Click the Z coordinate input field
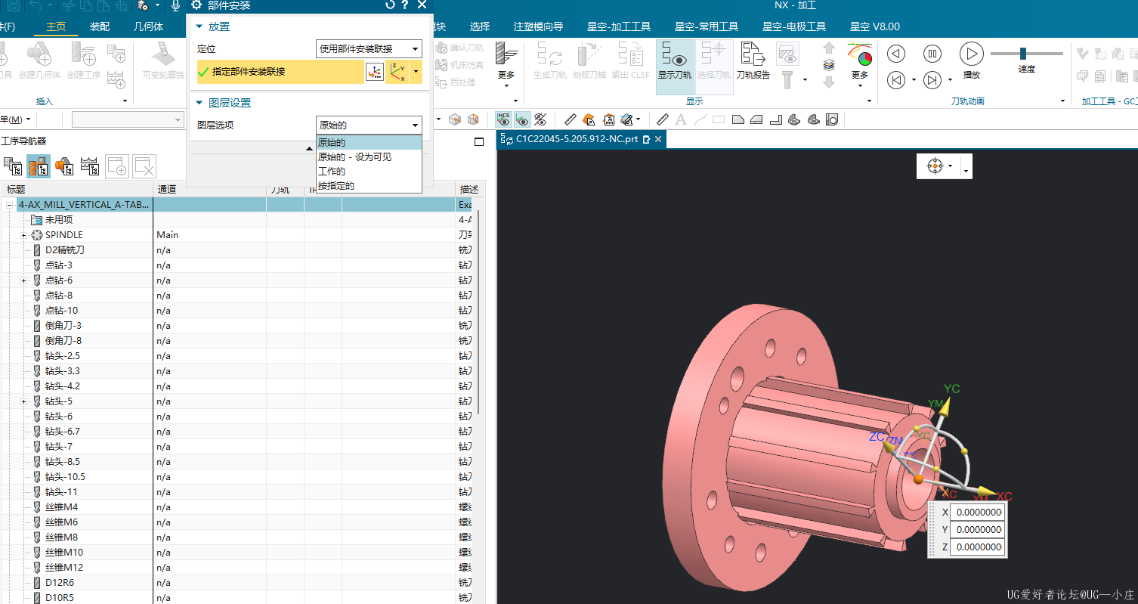The height and width of the screenshot is (604, 1138). [977, 547]
